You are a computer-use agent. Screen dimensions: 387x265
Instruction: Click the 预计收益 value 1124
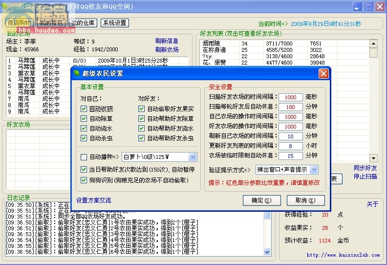(x=324, y=241)
